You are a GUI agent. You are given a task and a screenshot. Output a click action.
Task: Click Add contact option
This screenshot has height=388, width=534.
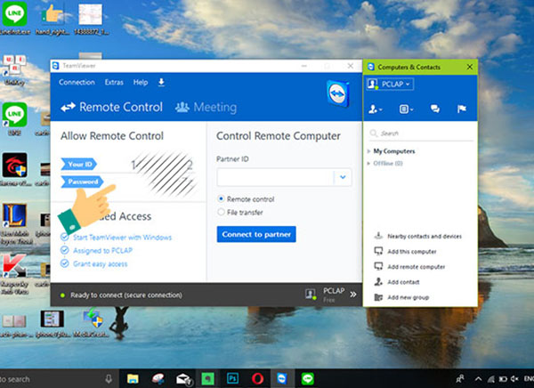(x=403, y=282)
